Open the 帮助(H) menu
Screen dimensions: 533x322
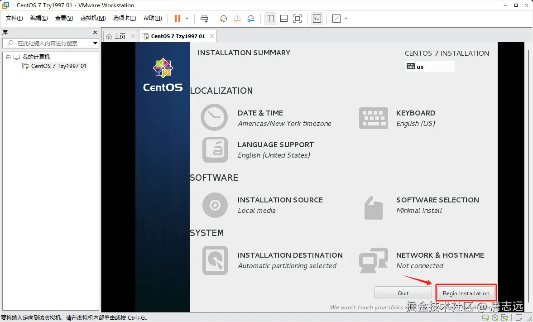click(153, 18)
